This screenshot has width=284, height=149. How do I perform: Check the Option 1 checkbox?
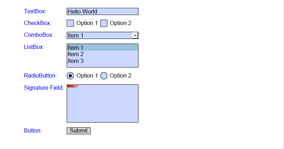tap(70, 23)
